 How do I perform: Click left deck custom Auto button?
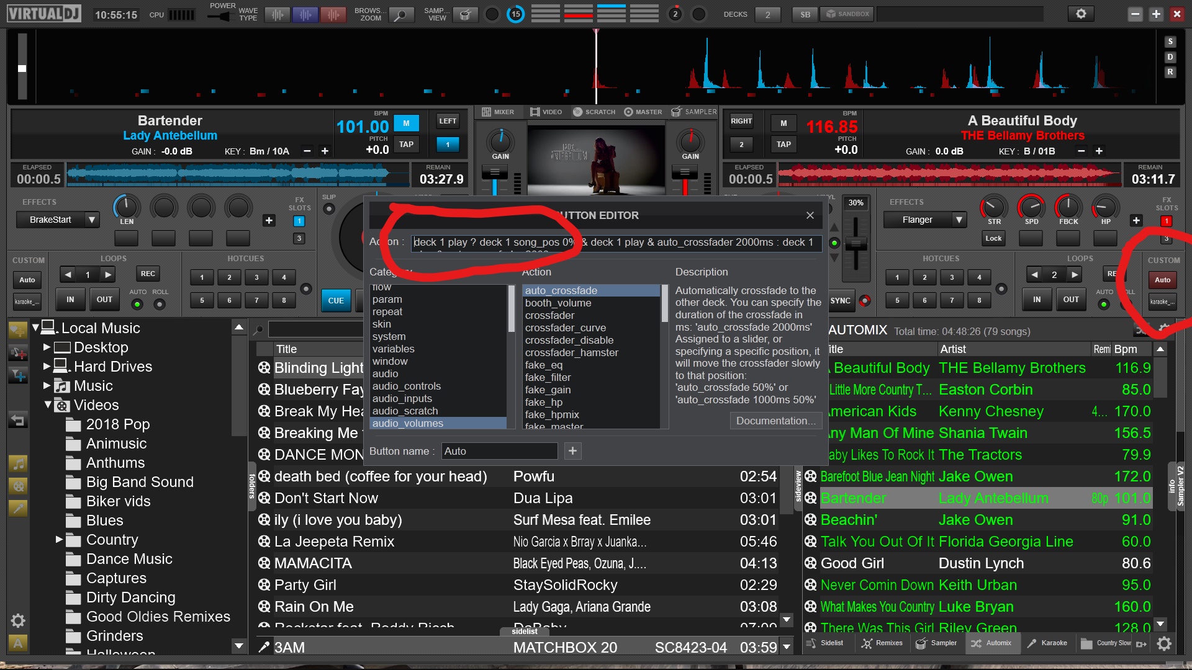pyautogui.click(x=27, y=280)
